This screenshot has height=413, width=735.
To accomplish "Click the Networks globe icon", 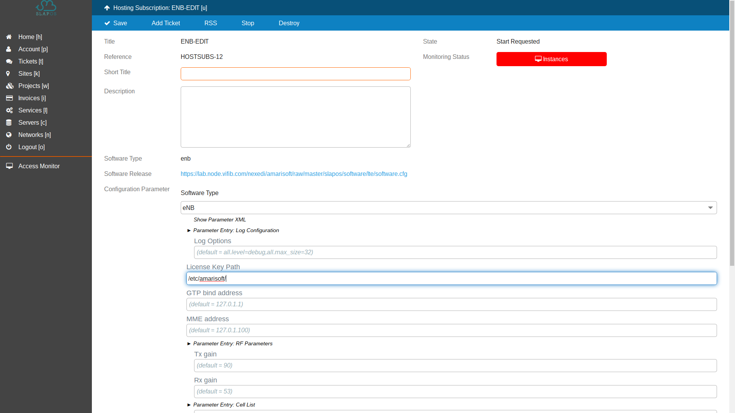I will [x=9, y=135].
